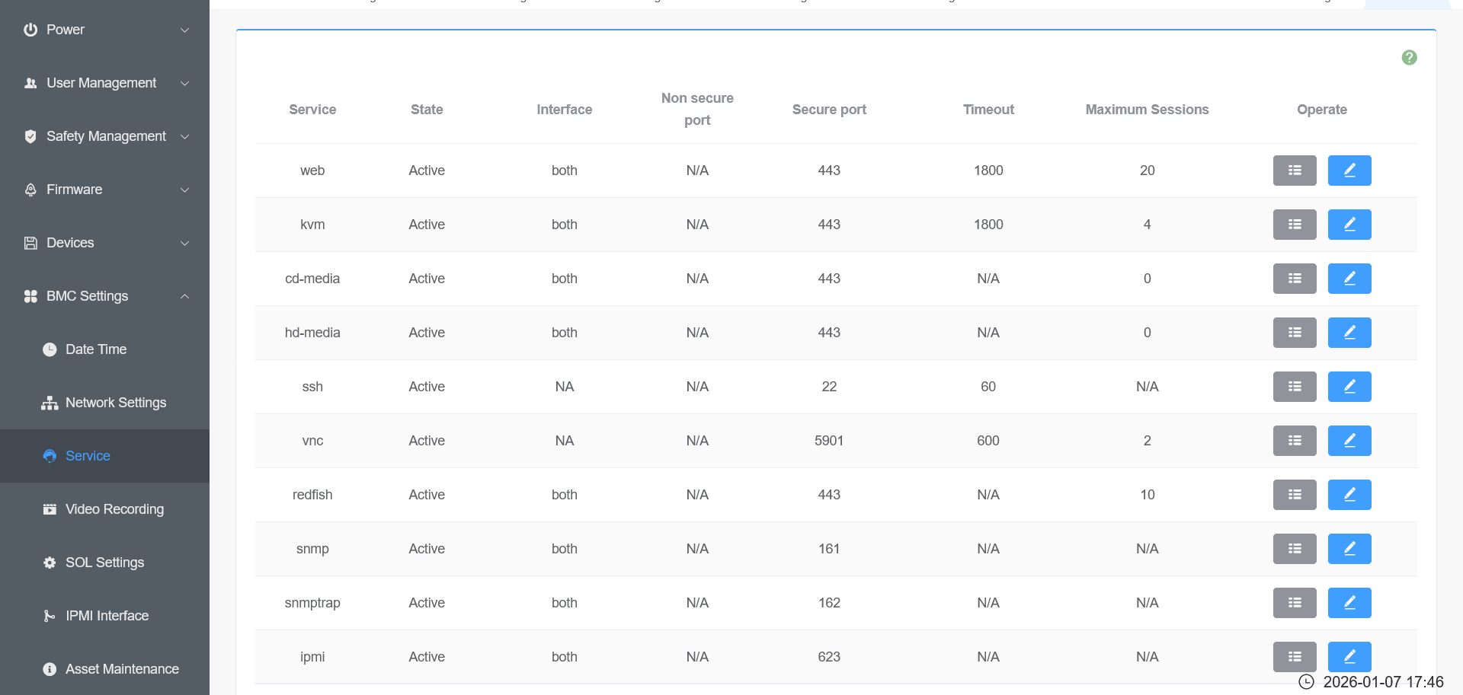Navigate to IPMI Interface page
The width and height of the screenshot is (1463, 695).
tap(107, 616)
